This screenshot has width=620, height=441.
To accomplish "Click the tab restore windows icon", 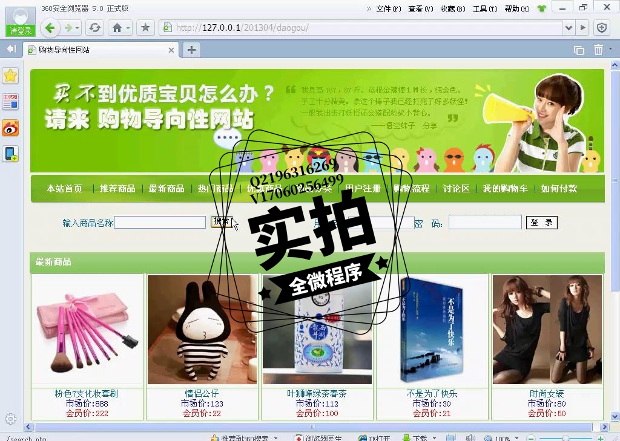I will click(x=579, y=50).
